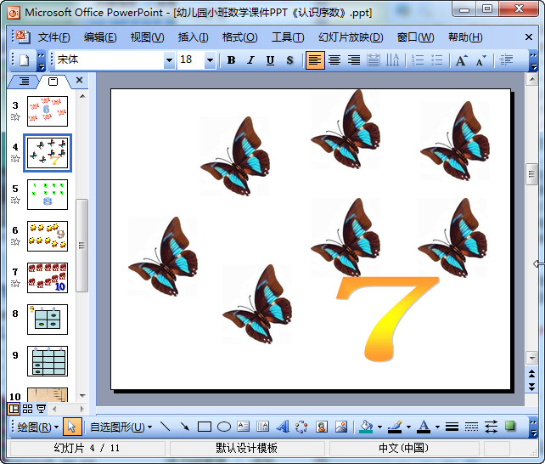Toggle numbered list
The width and height of the screenshot is (545, 464).
point(418,60)
